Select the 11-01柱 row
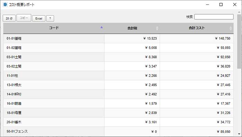This screenshot has height=137, width=242. (118, 76)
